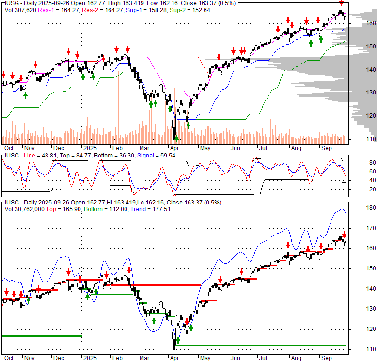378x361 pixels.
Task: Click 110 on the lower chart price axis
Action: pos(371,349)
